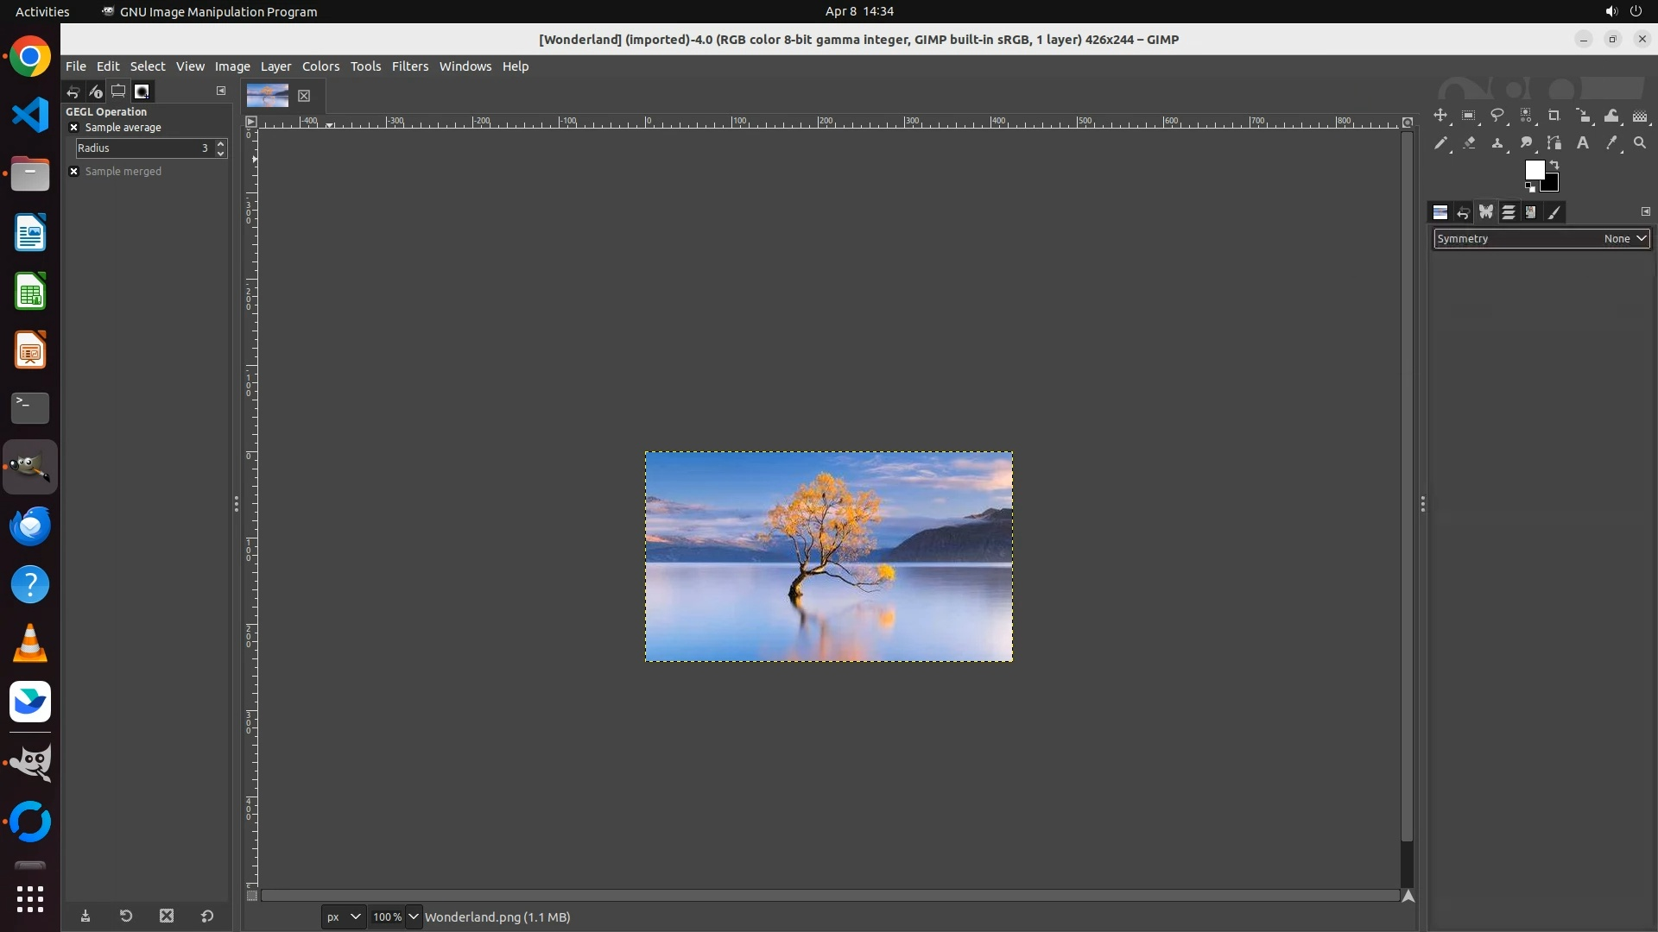Click the white foreground color swatch
1658x932 pixels.
(1534, 170)
